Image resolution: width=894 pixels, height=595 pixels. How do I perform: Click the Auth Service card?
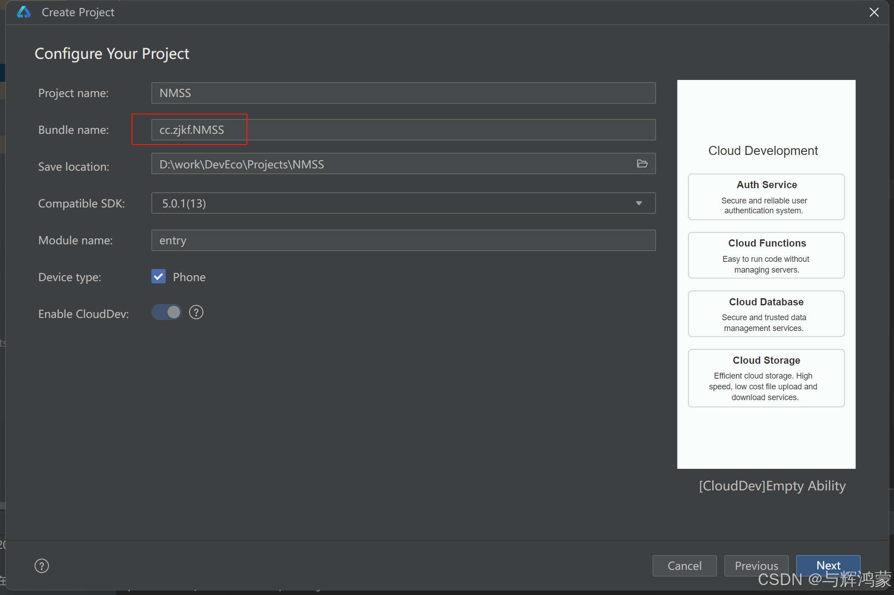coord(766,197)
